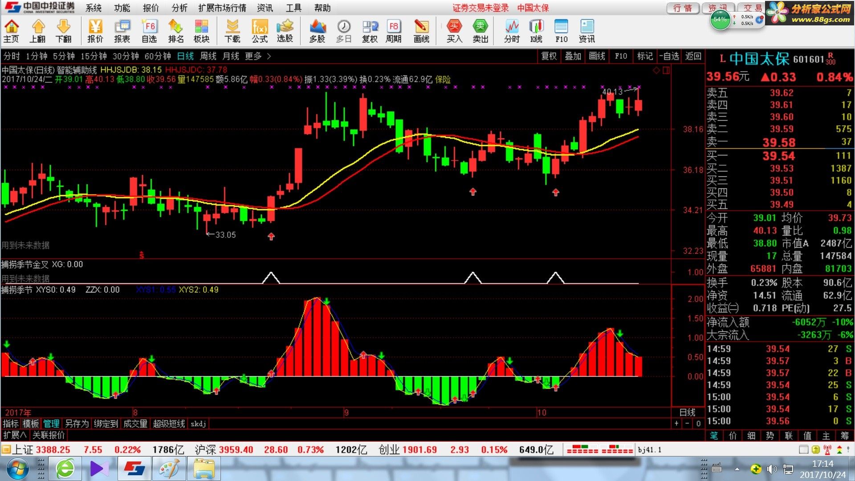Remove from watchlist with -自选 button

point(669,56)
